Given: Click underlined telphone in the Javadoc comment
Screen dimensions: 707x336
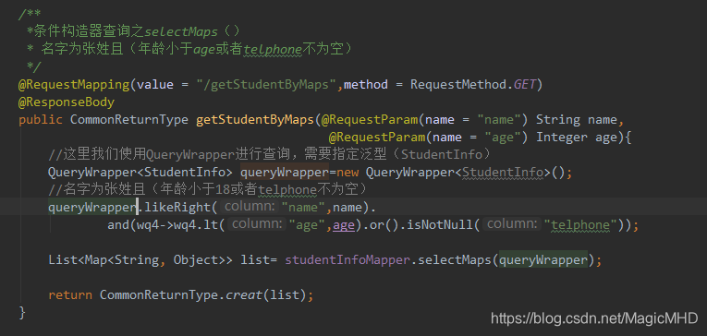Looking at the screenshot, I should tap(273, 49).
